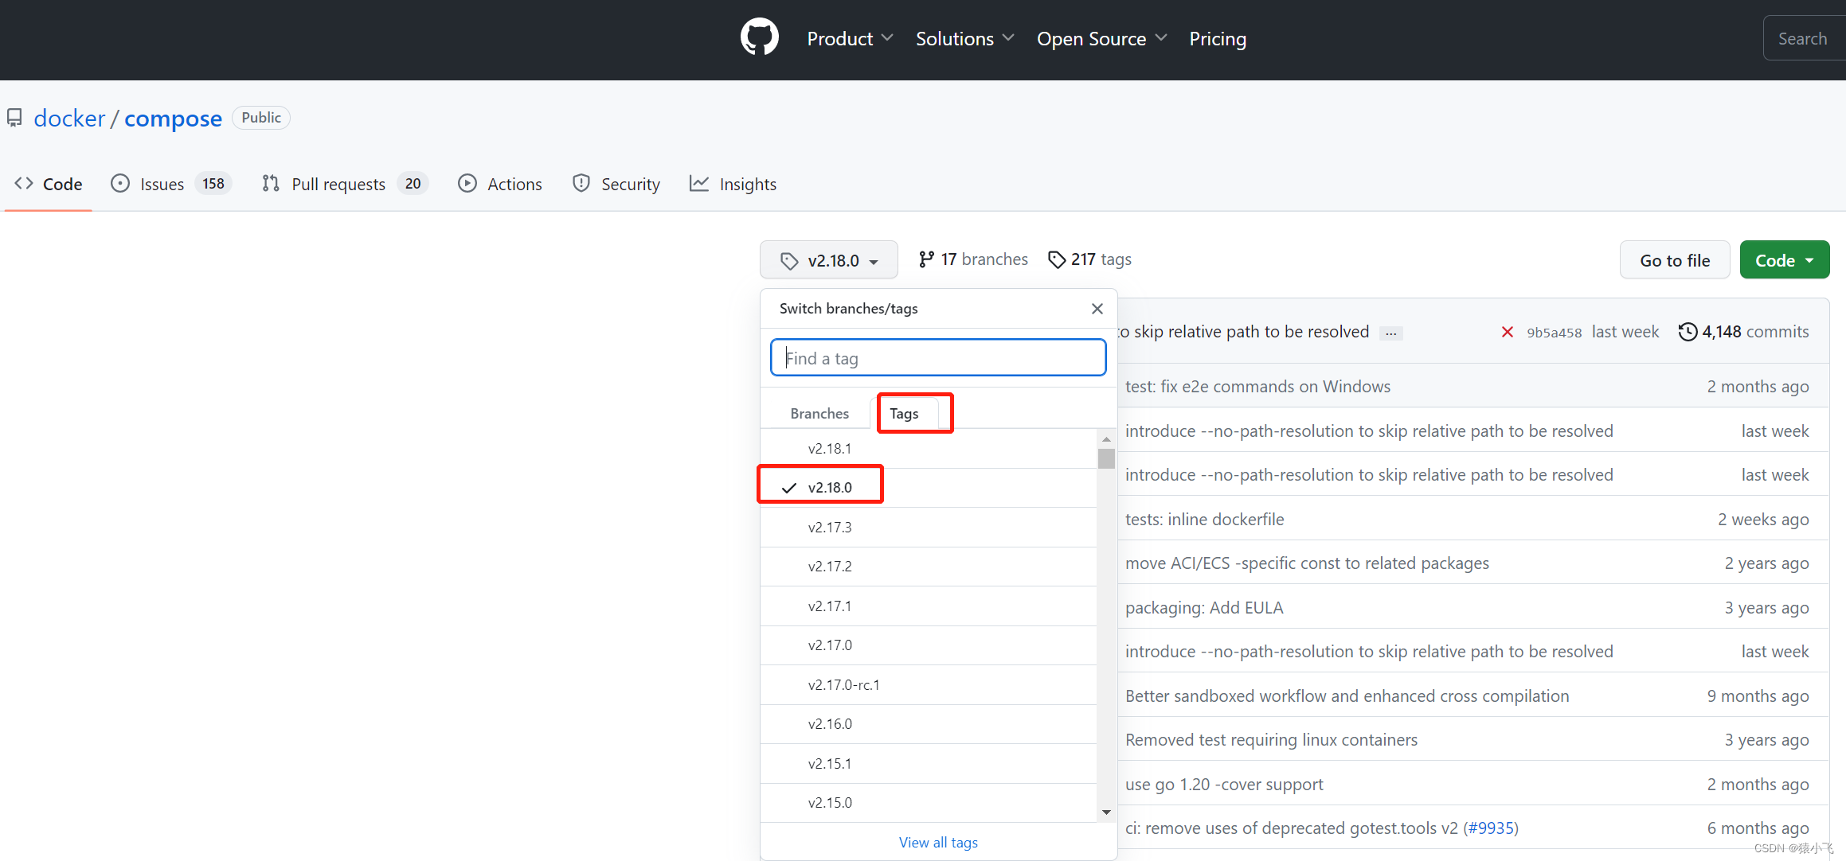The image size is (1846, 861).
Task: Select the checked v2.18.0 tag
Action: tap(829, 487)
